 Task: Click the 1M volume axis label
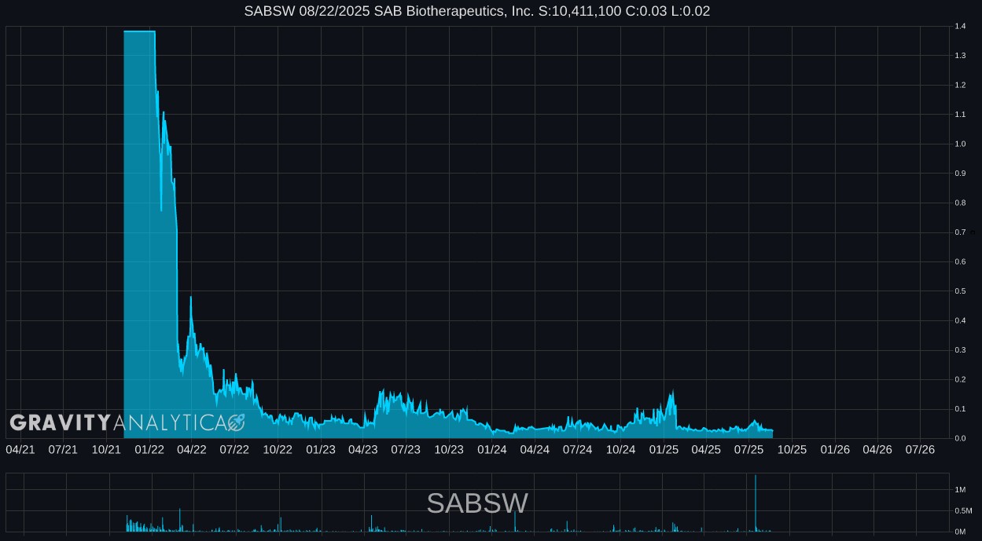pyautogui.click(x=960, y=490)
